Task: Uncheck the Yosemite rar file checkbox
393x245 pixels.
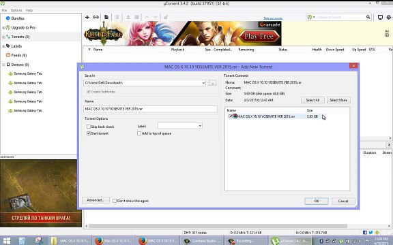Action: coord(231,116)
